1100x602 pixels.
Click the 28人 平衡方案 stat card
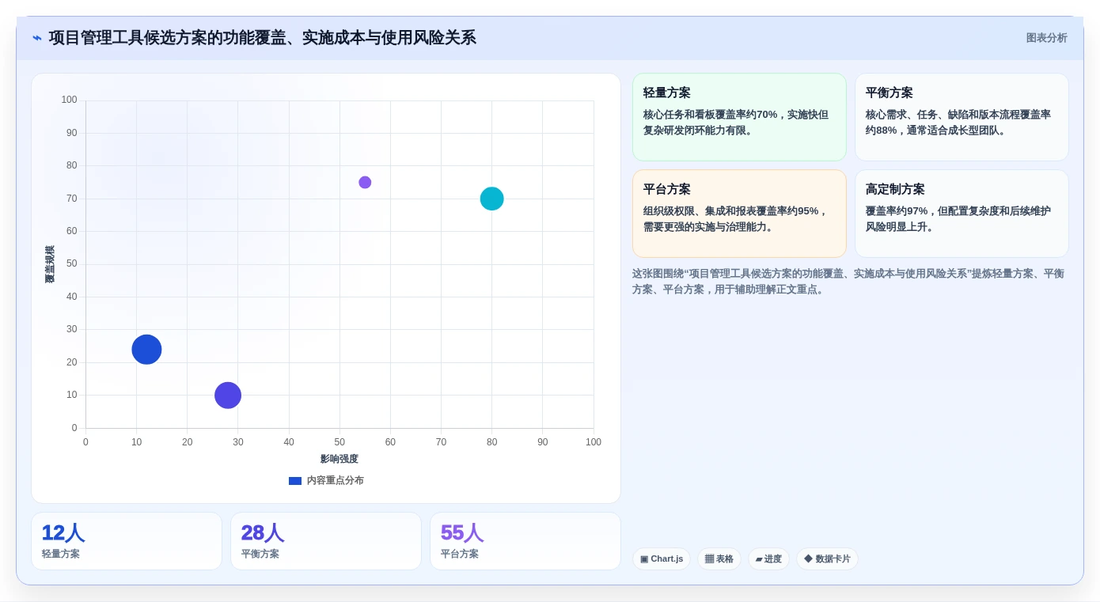click(x=326, y=541)
